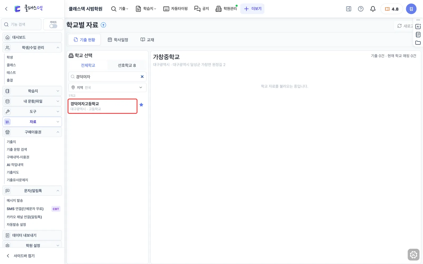Click the user avatar 김

click(x=411, y=9)
